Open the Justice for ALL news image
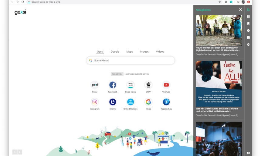This screenshot has width=261, height=156. click(x=219, y=83)
